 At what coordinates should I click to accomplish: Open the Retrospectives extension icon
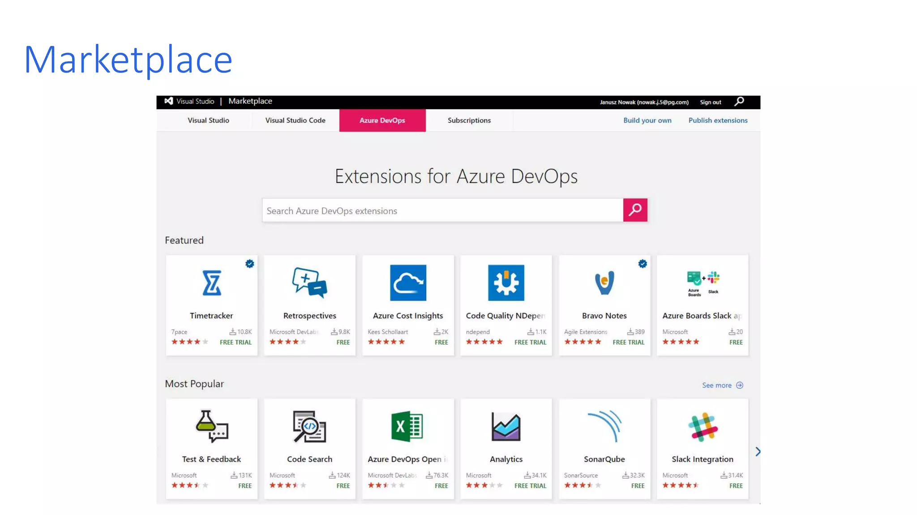(309, 283)
